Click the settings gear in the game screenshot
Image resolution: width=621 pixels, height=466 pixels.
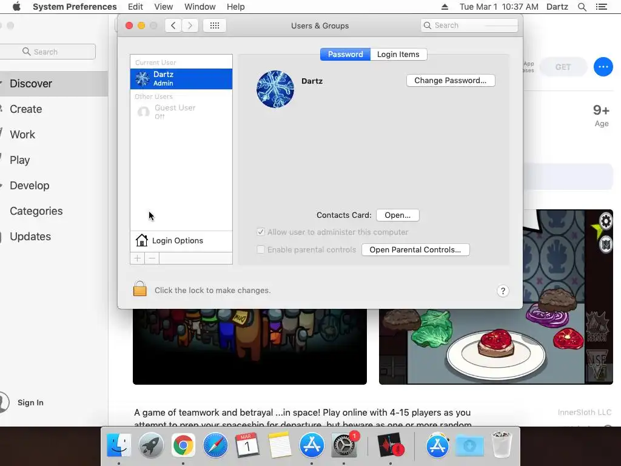pos(606,221)
